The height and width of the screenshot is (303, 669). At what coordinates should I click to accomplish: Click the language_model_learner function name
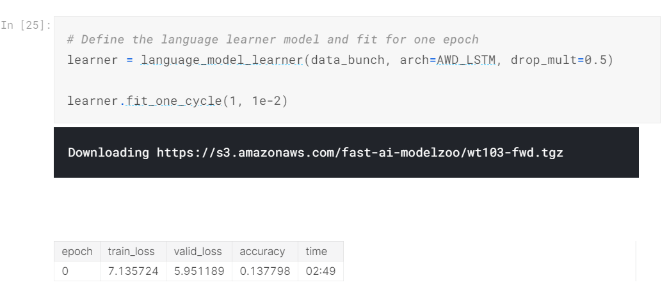222,61
